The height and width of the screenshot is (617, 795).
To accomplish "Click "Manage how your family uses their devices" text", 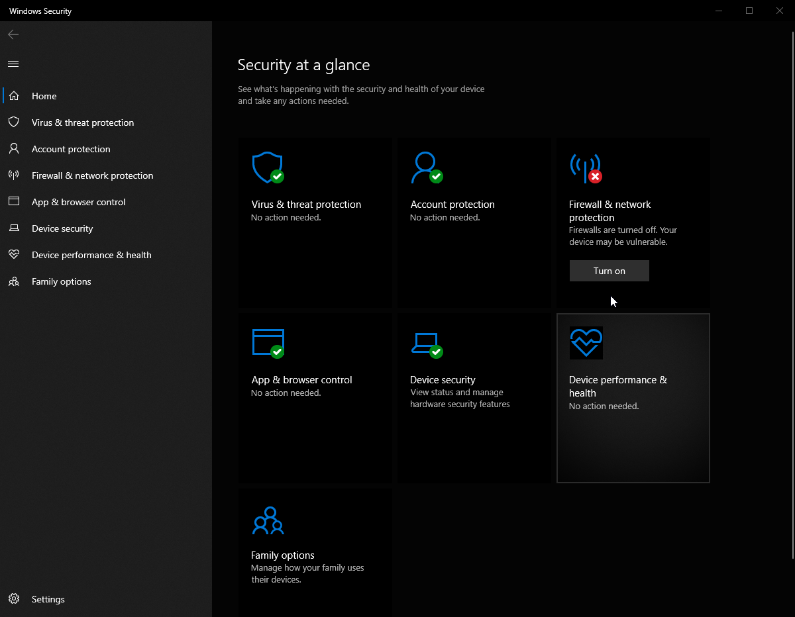I will pyautogui.click(x=307, y=574).
